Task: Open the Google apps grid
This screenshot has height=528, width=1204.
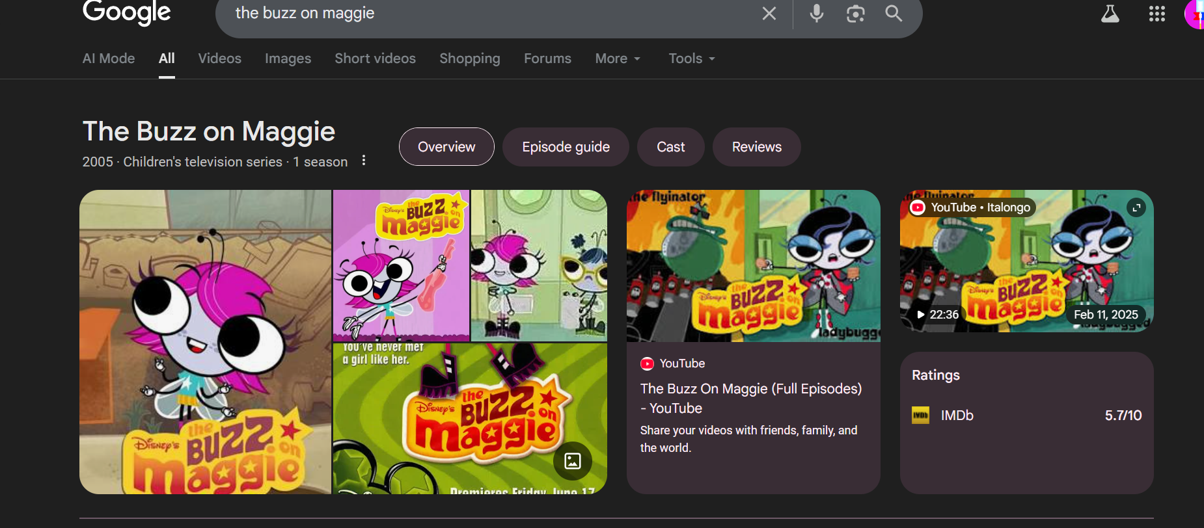Action: [x=1156, y=14]
